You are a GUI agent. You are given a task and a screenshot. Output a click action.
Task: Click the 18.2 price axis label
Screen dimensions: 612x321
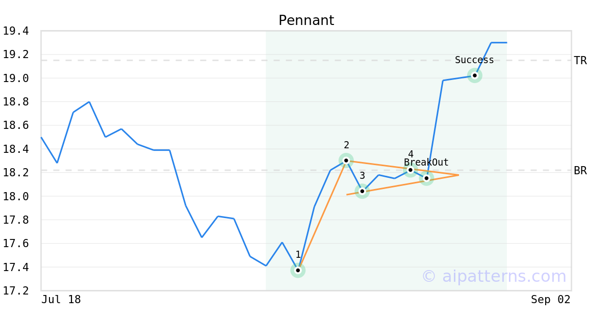click(x=16, y=173)
